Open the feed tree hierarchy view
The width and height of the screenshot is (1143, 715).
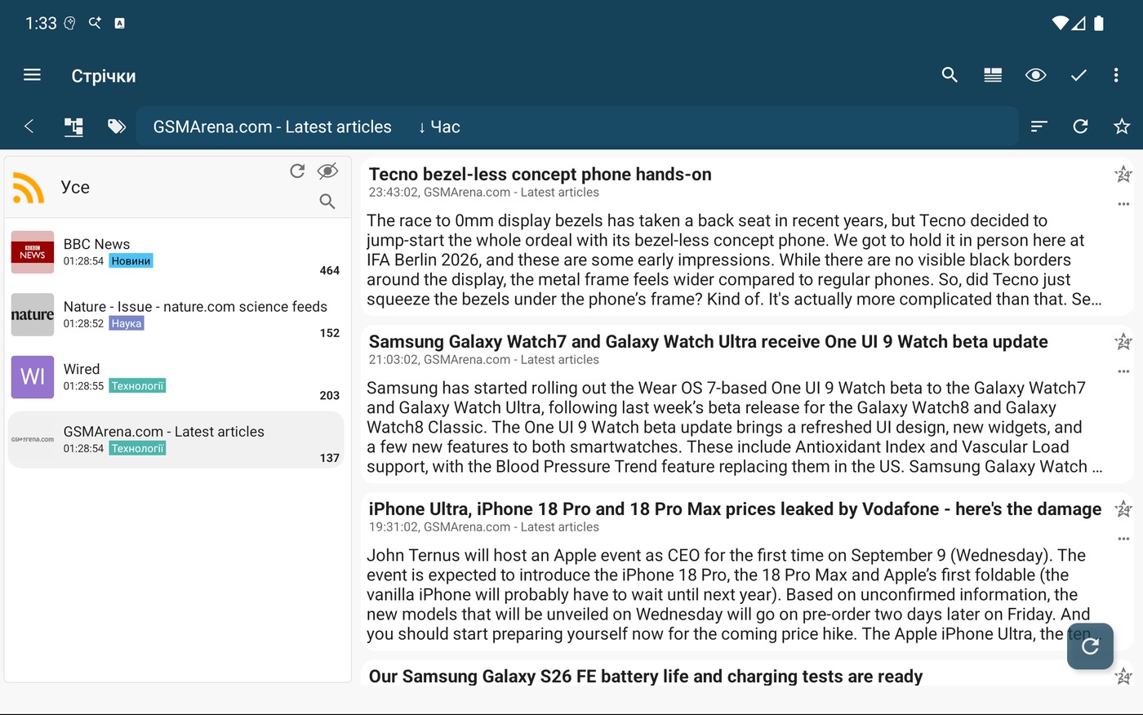click(73, 127)
